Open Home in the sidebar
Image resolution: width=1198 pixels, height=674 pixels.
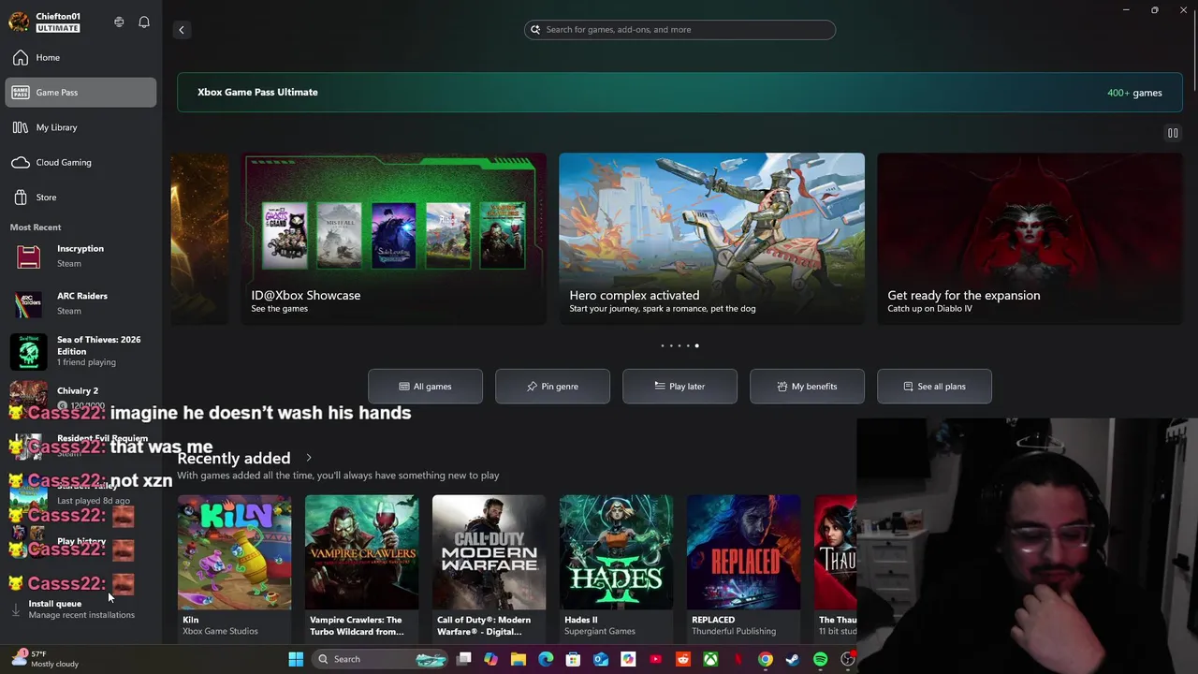80,58
